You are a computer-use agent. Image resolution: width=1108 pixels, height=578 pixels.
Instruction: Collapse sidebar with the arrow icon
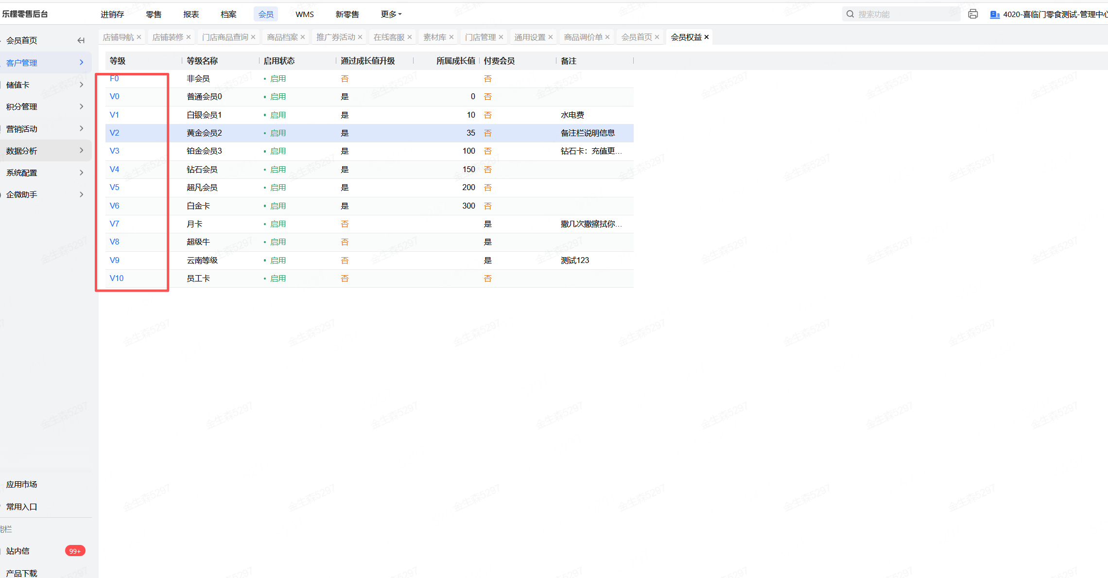click(81, 40)
